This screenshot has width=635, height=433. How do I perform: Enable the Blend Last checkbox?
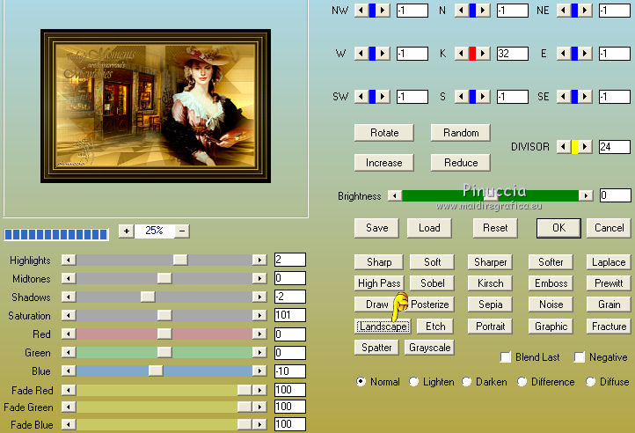tap(506, 357)
